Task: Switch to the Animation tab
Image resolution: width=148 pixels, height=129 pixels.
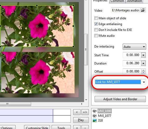Action: 135,1
